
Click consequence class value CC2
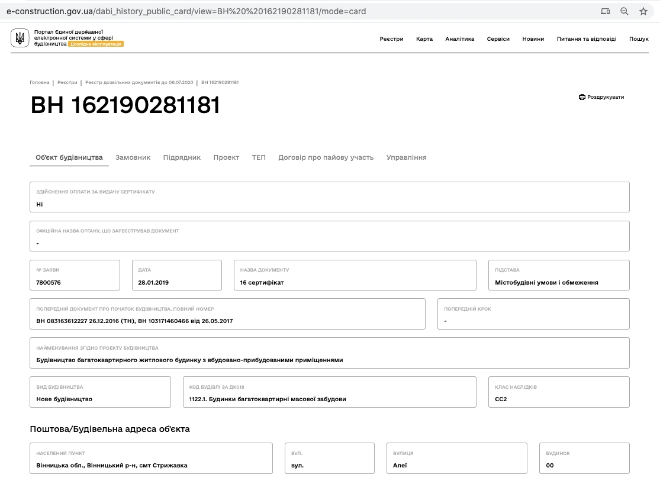tap(501, 399)
